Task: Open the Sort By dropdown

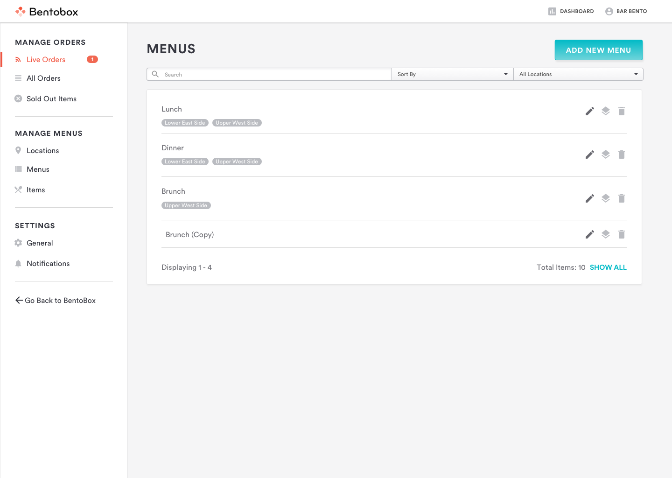Action: (x=452, y=74)
